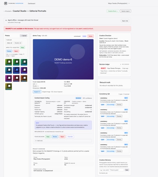Image resolution: width=158 pixels, height=177 pixels.
Task: Click the 'Retouch truth' heading
Action: 105,82
